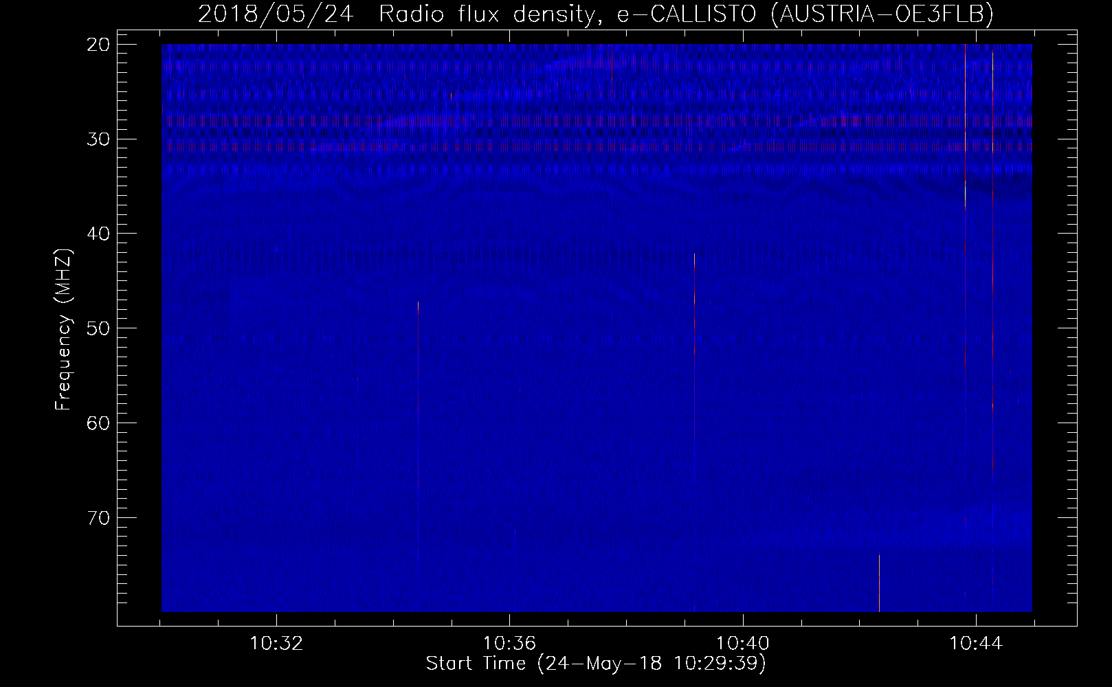Viewport: 1112px width, 687px height.
Task: Click the 10:36 time tick label
Action: click(x=509, y=644)
